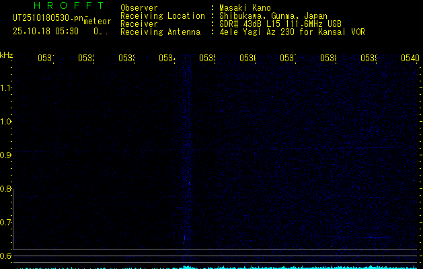Select the file name UT2510180530.pn
The width and height of the screenshot is (423, 269).
[x=48, y=18]
